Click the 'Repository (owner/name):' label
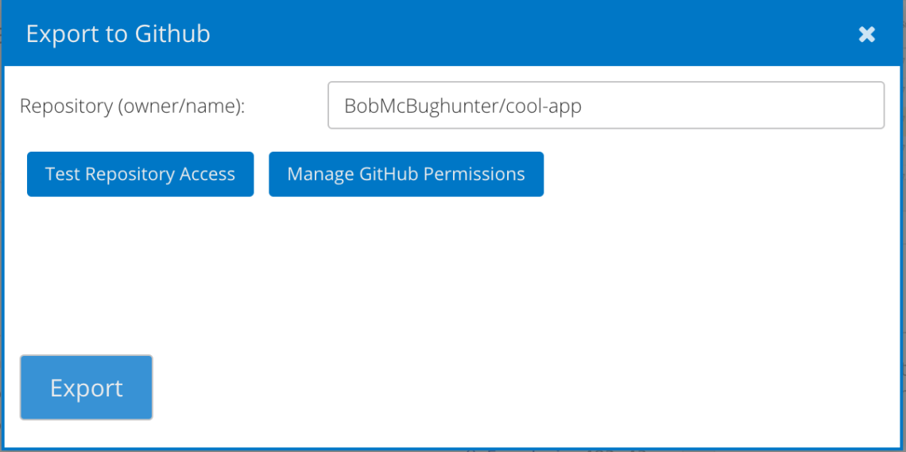The width and height of the screenshot is (906, 452). [x=132, y=106]
